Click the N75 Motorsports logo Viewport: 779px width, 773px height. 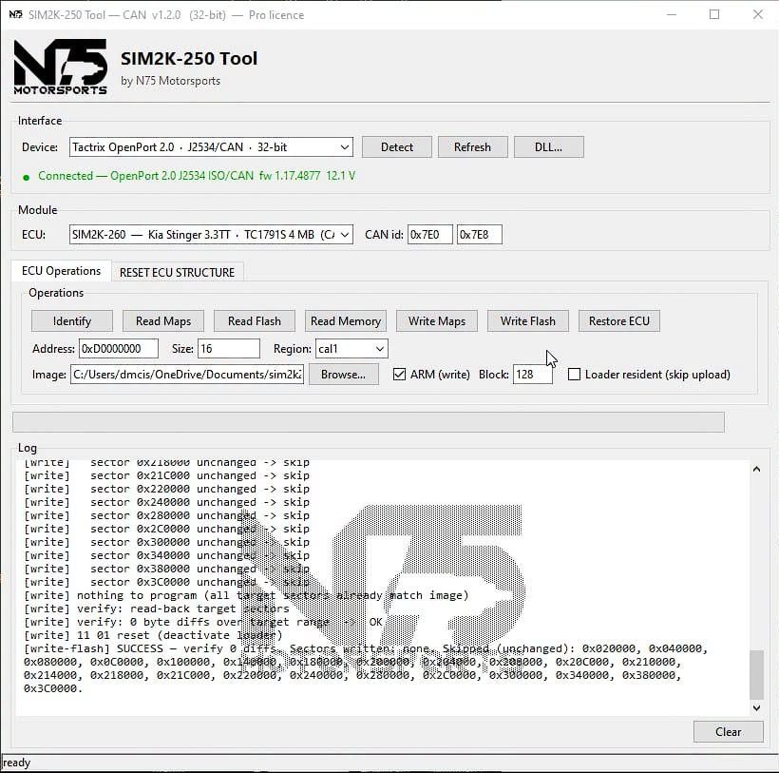(x=60, y=67)
